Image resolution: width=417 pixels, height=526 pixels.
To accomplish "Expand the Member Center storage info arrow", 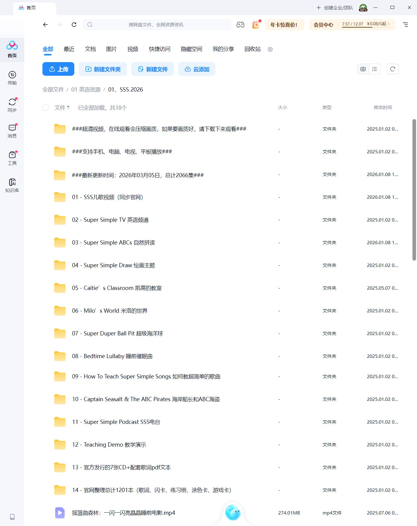I will pyautogui.click(x=388, y=24).
